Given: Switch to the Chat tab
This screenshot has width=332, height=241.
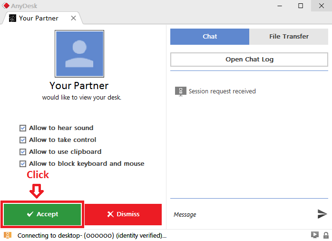Looking at the screenshot, I should 210,37.
